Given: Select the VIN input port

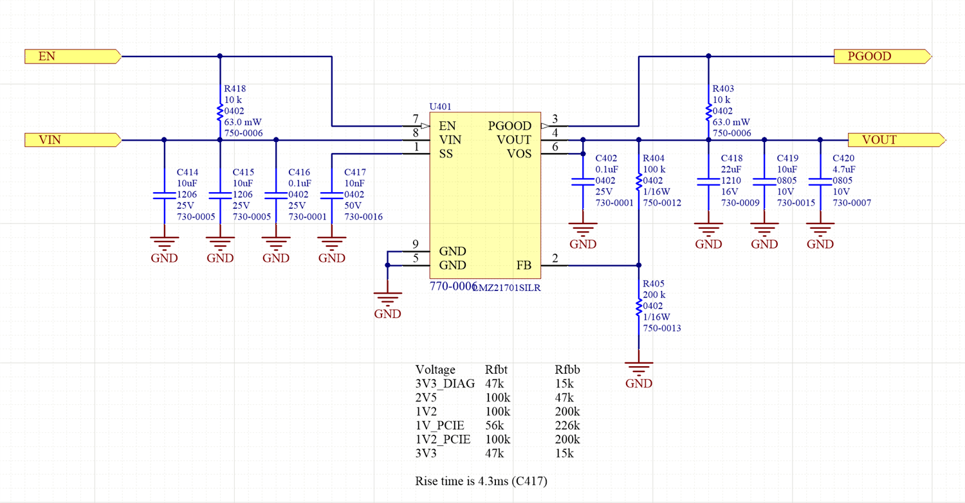Looking at the screenshot, I should [x=73, y=139].
